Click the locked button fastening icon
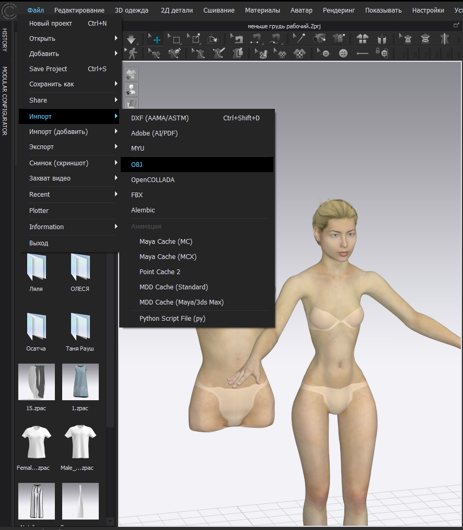This screenshot has width=463, height=530. (383, 53)
